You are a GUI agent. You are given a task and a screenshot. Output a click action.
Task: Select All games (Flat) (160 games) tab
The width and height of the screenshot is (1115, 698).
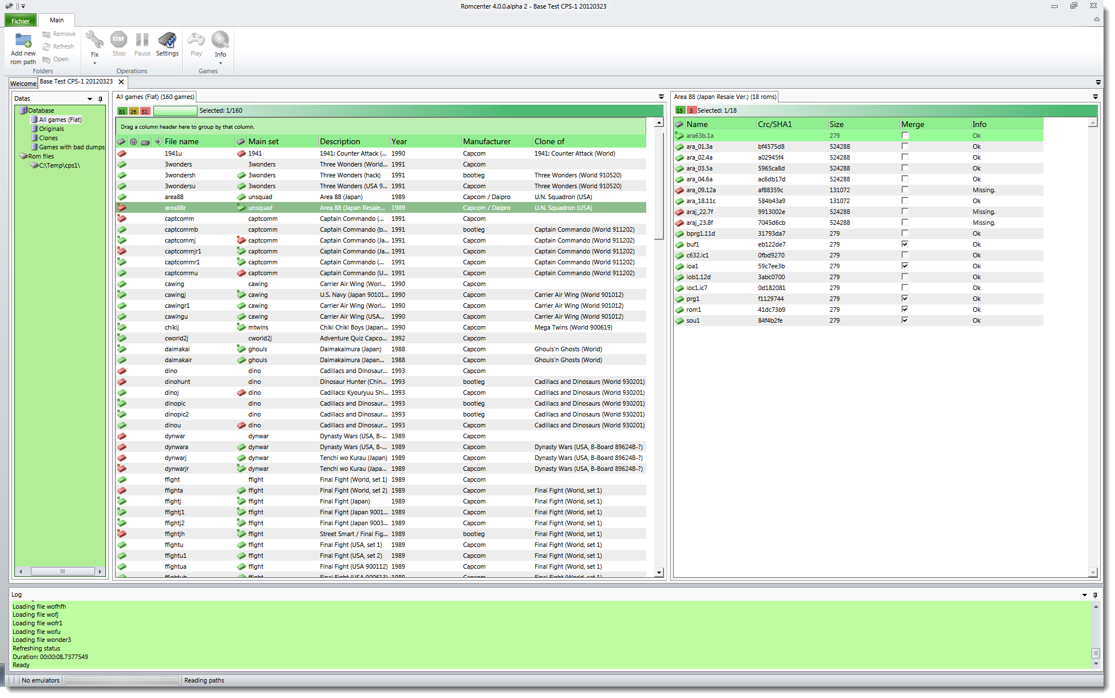[x=155, y=97]
